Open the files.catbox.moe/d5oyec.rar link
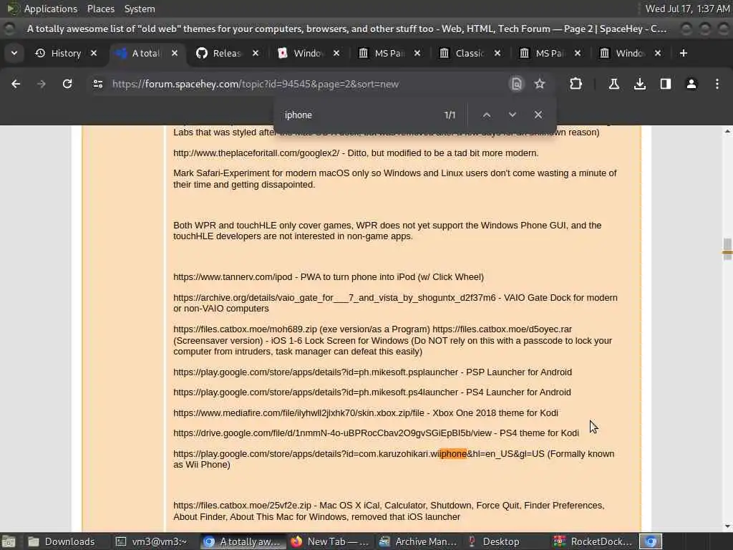This screenshot has height=550, width=733. pyautogui.click(x=502, y=329)
